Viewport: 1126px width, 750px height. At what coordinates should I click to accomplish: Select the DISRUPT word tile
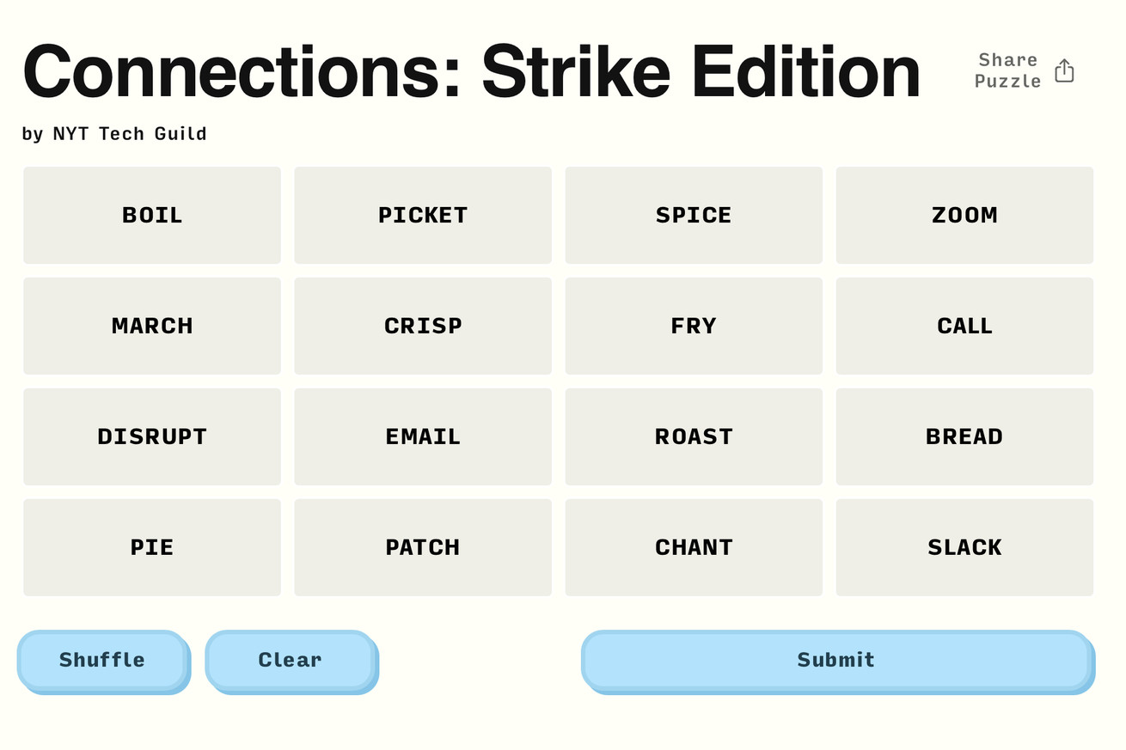[x=152, y=436]
